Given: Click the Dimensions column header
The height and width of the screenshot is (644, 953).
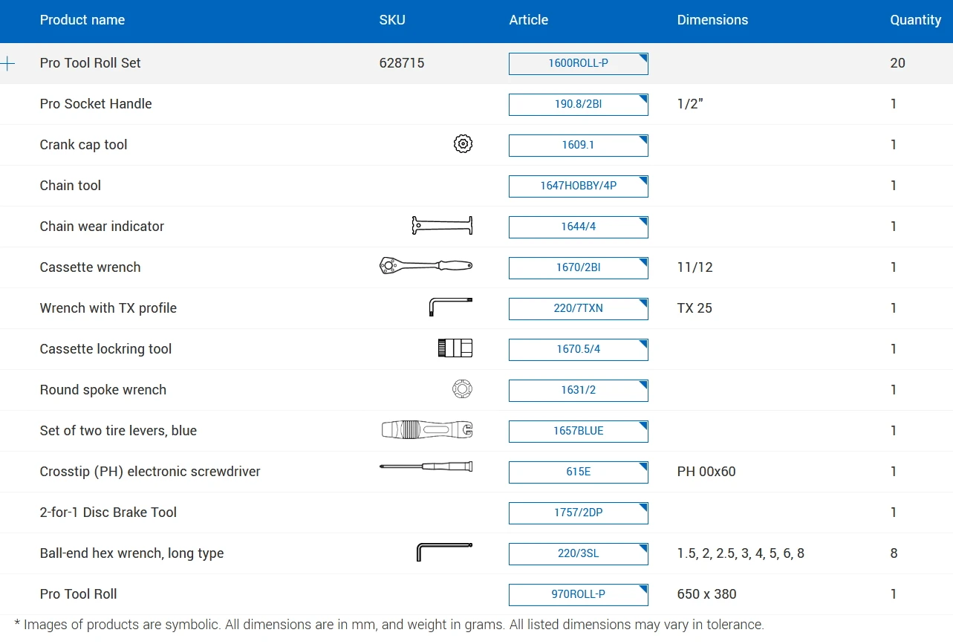Looking at the screenshot, I should click(x=712, y=20).
